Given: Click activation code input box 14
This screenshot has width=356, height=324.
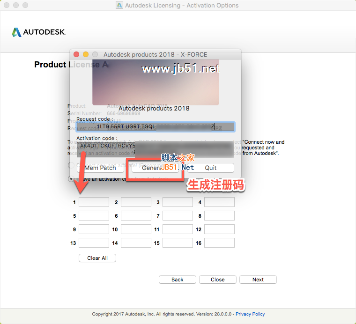Looking at the screenshot, I should tap(136, 243).
